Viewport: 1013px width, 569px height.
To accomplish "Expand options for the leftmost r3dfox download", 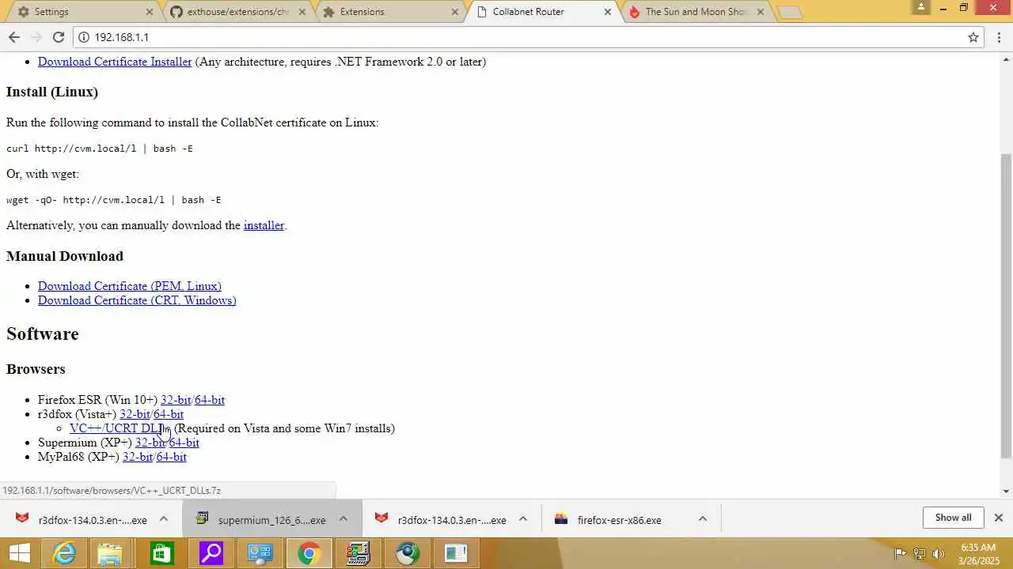I will [x=164, y=518].
